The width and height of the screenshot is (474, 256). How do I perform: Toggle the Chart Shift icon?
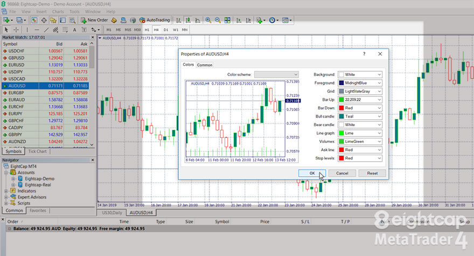pyautogui.click(x=248, y=20)
